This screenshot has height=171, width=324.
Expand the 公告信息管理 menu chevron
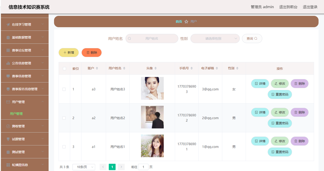tap(43, 63)
